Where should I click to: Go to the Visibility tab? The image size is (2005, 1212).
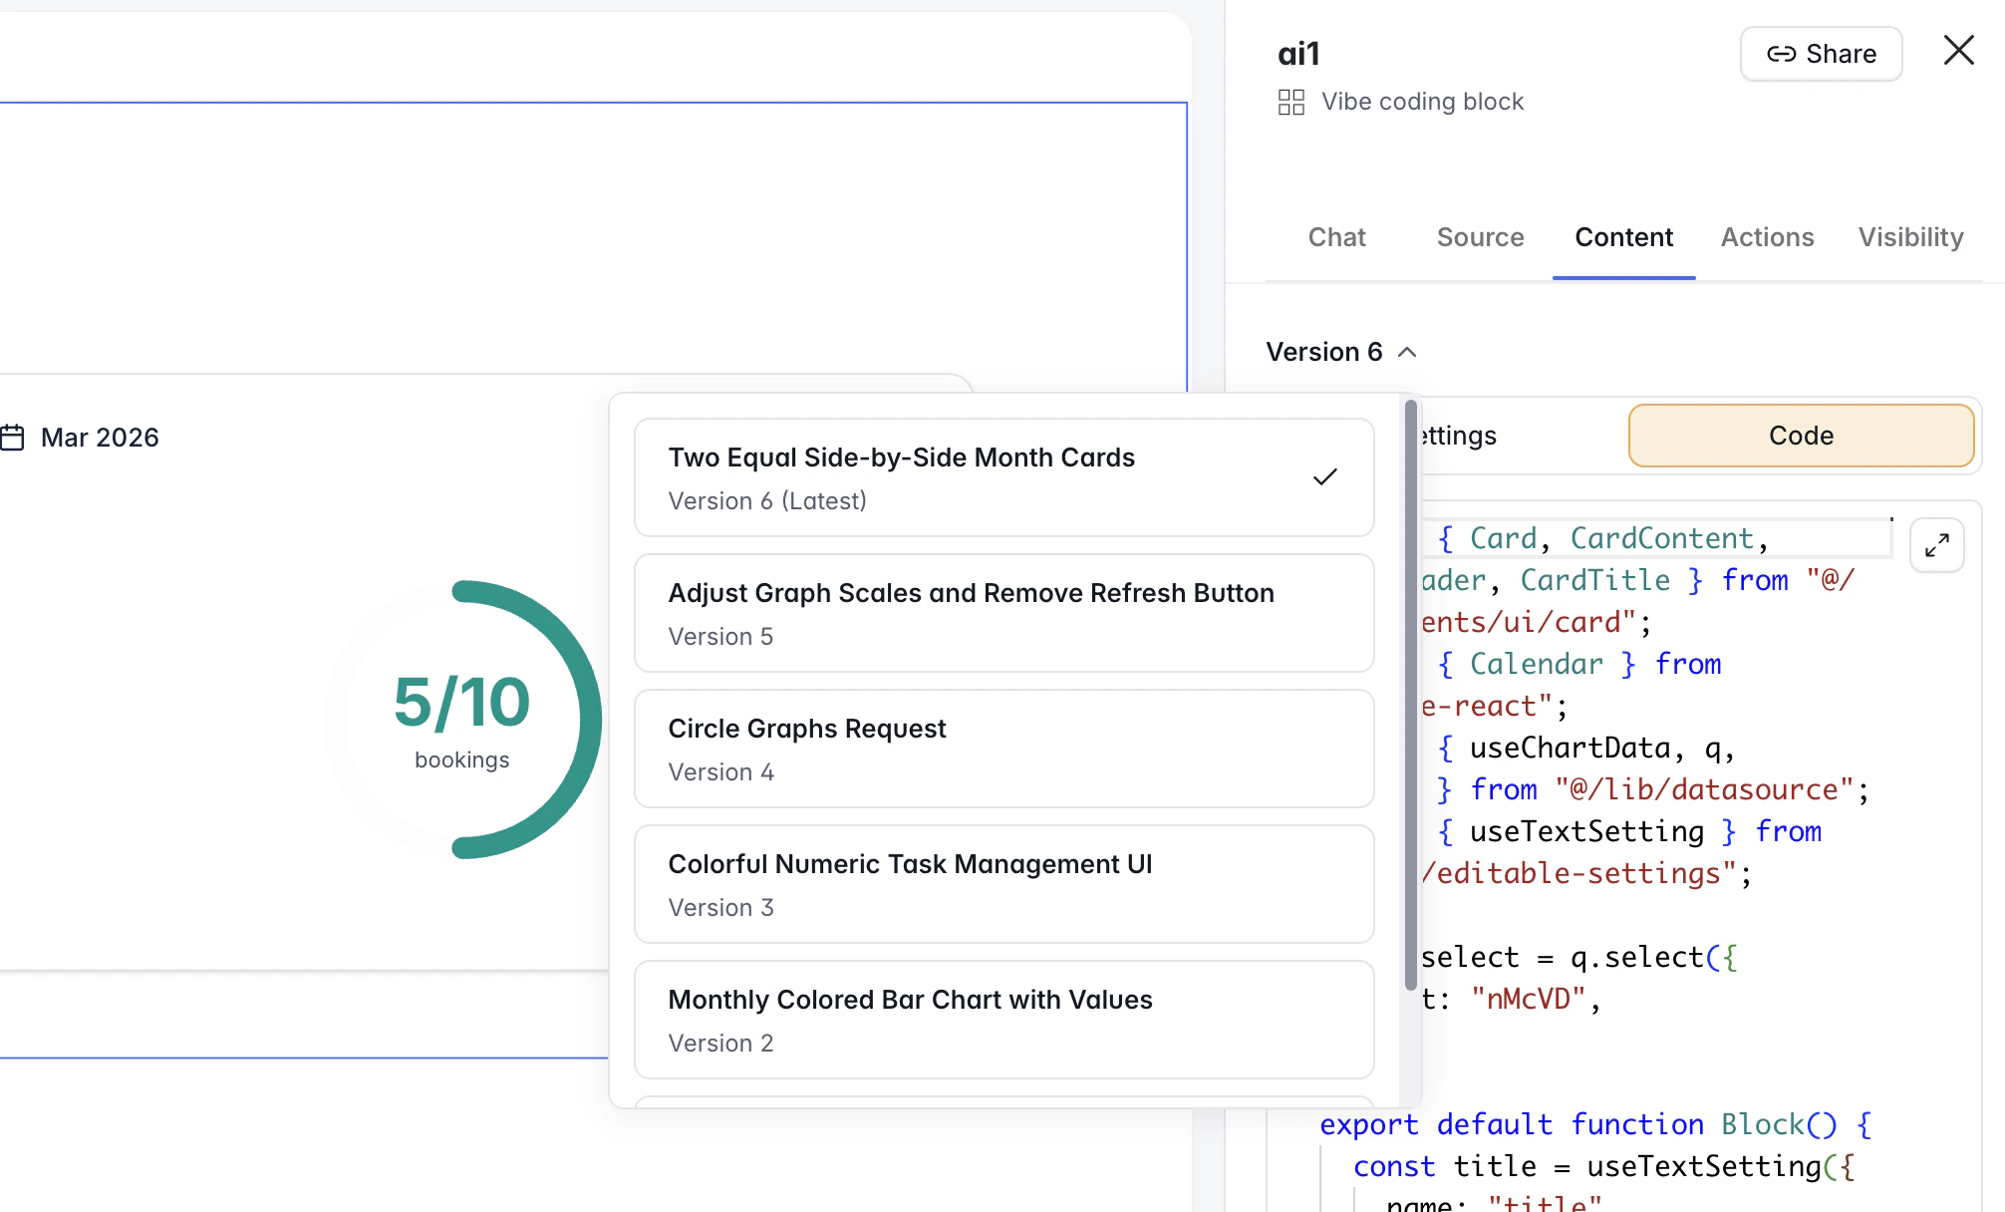point(1910,237)
